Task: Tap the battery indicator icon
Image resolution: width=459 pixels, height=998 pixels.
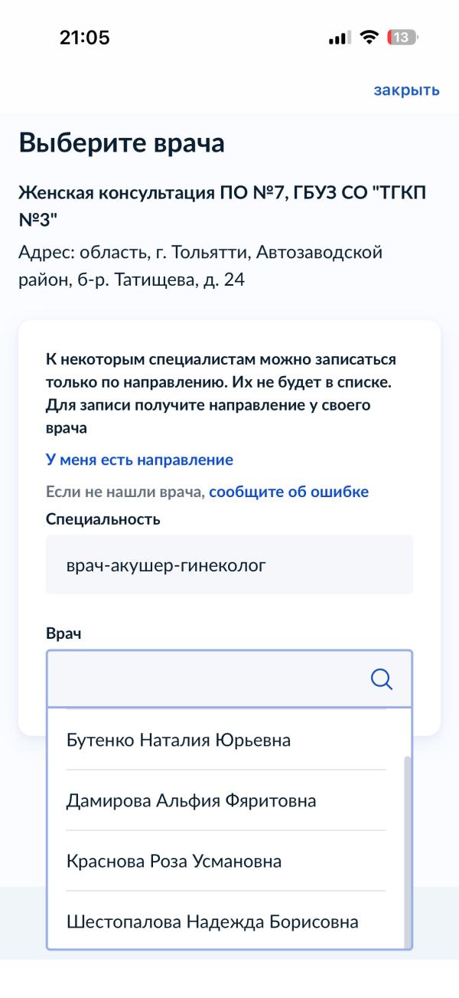Action: 404,38
